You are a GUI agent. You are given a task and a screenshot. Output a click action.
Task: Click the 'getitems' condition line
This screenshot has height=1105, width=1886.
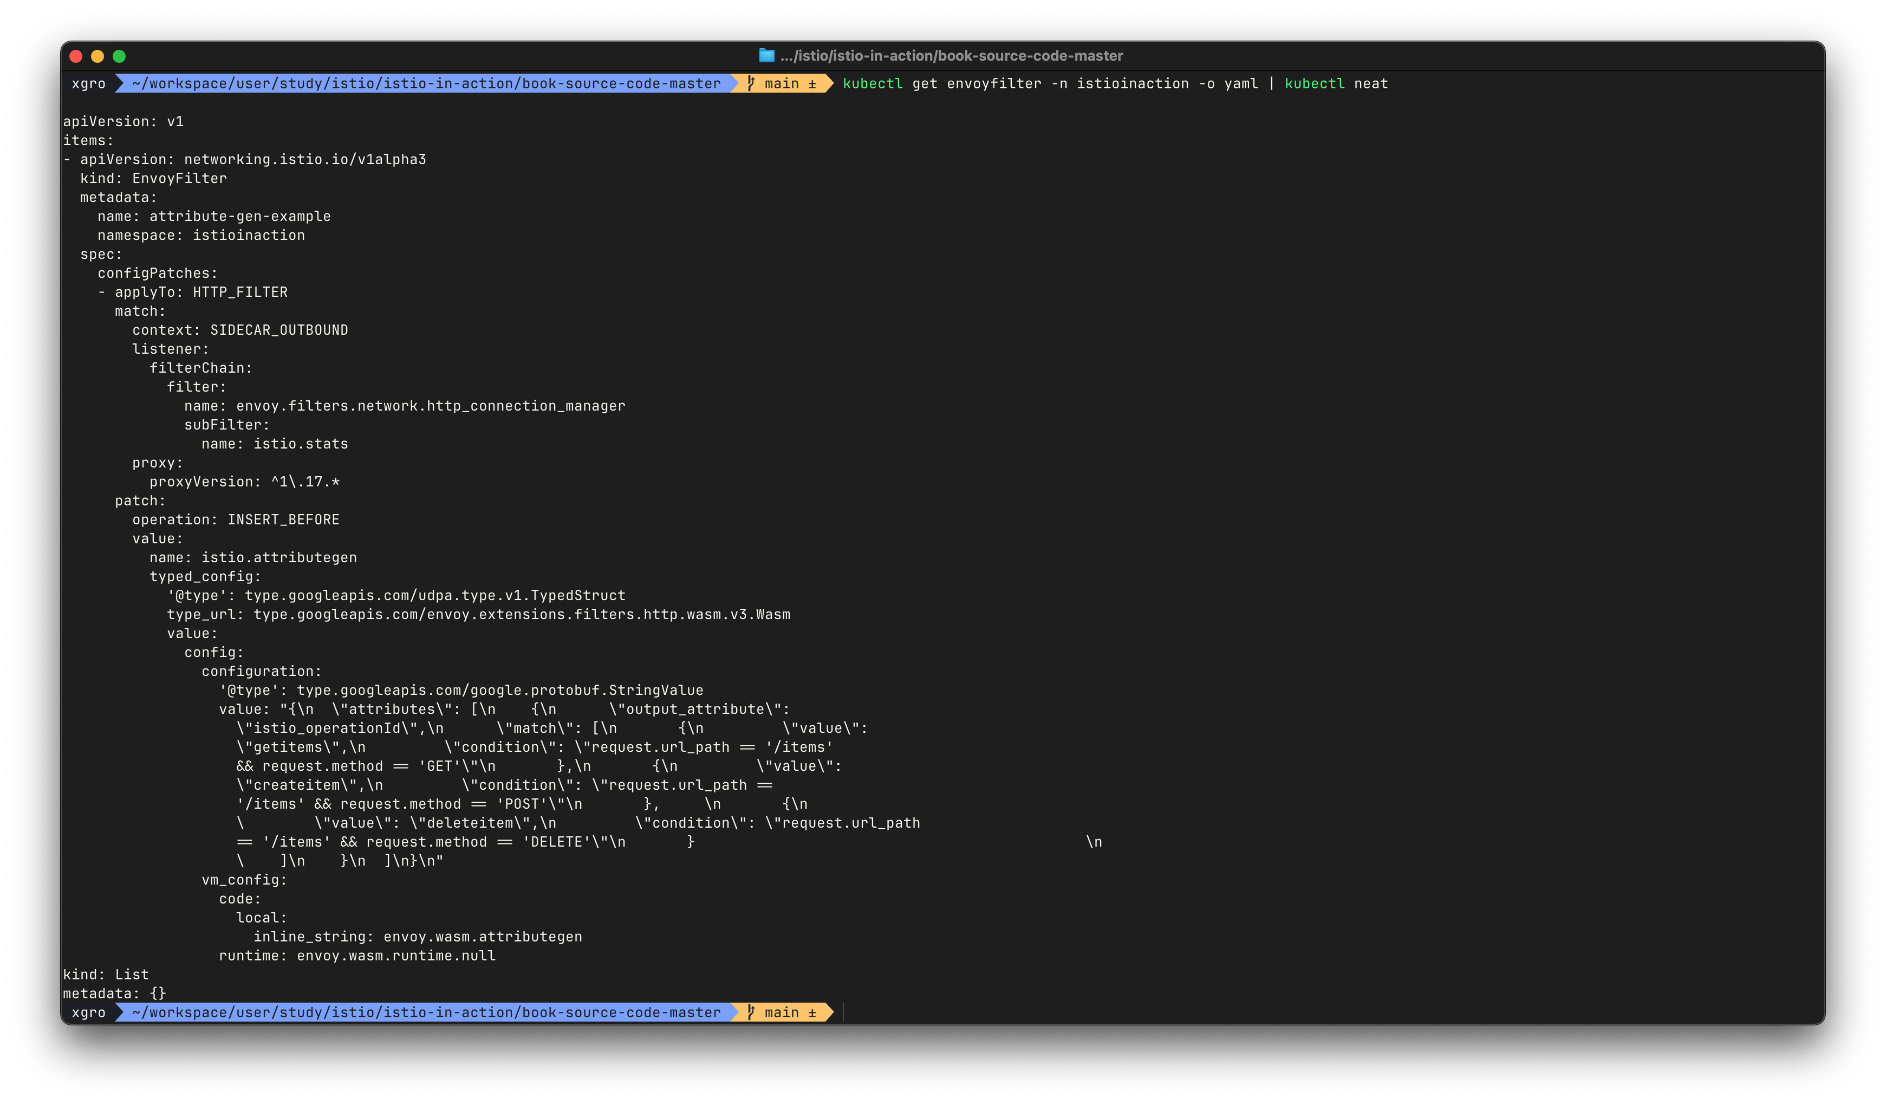tap(535, 747)
